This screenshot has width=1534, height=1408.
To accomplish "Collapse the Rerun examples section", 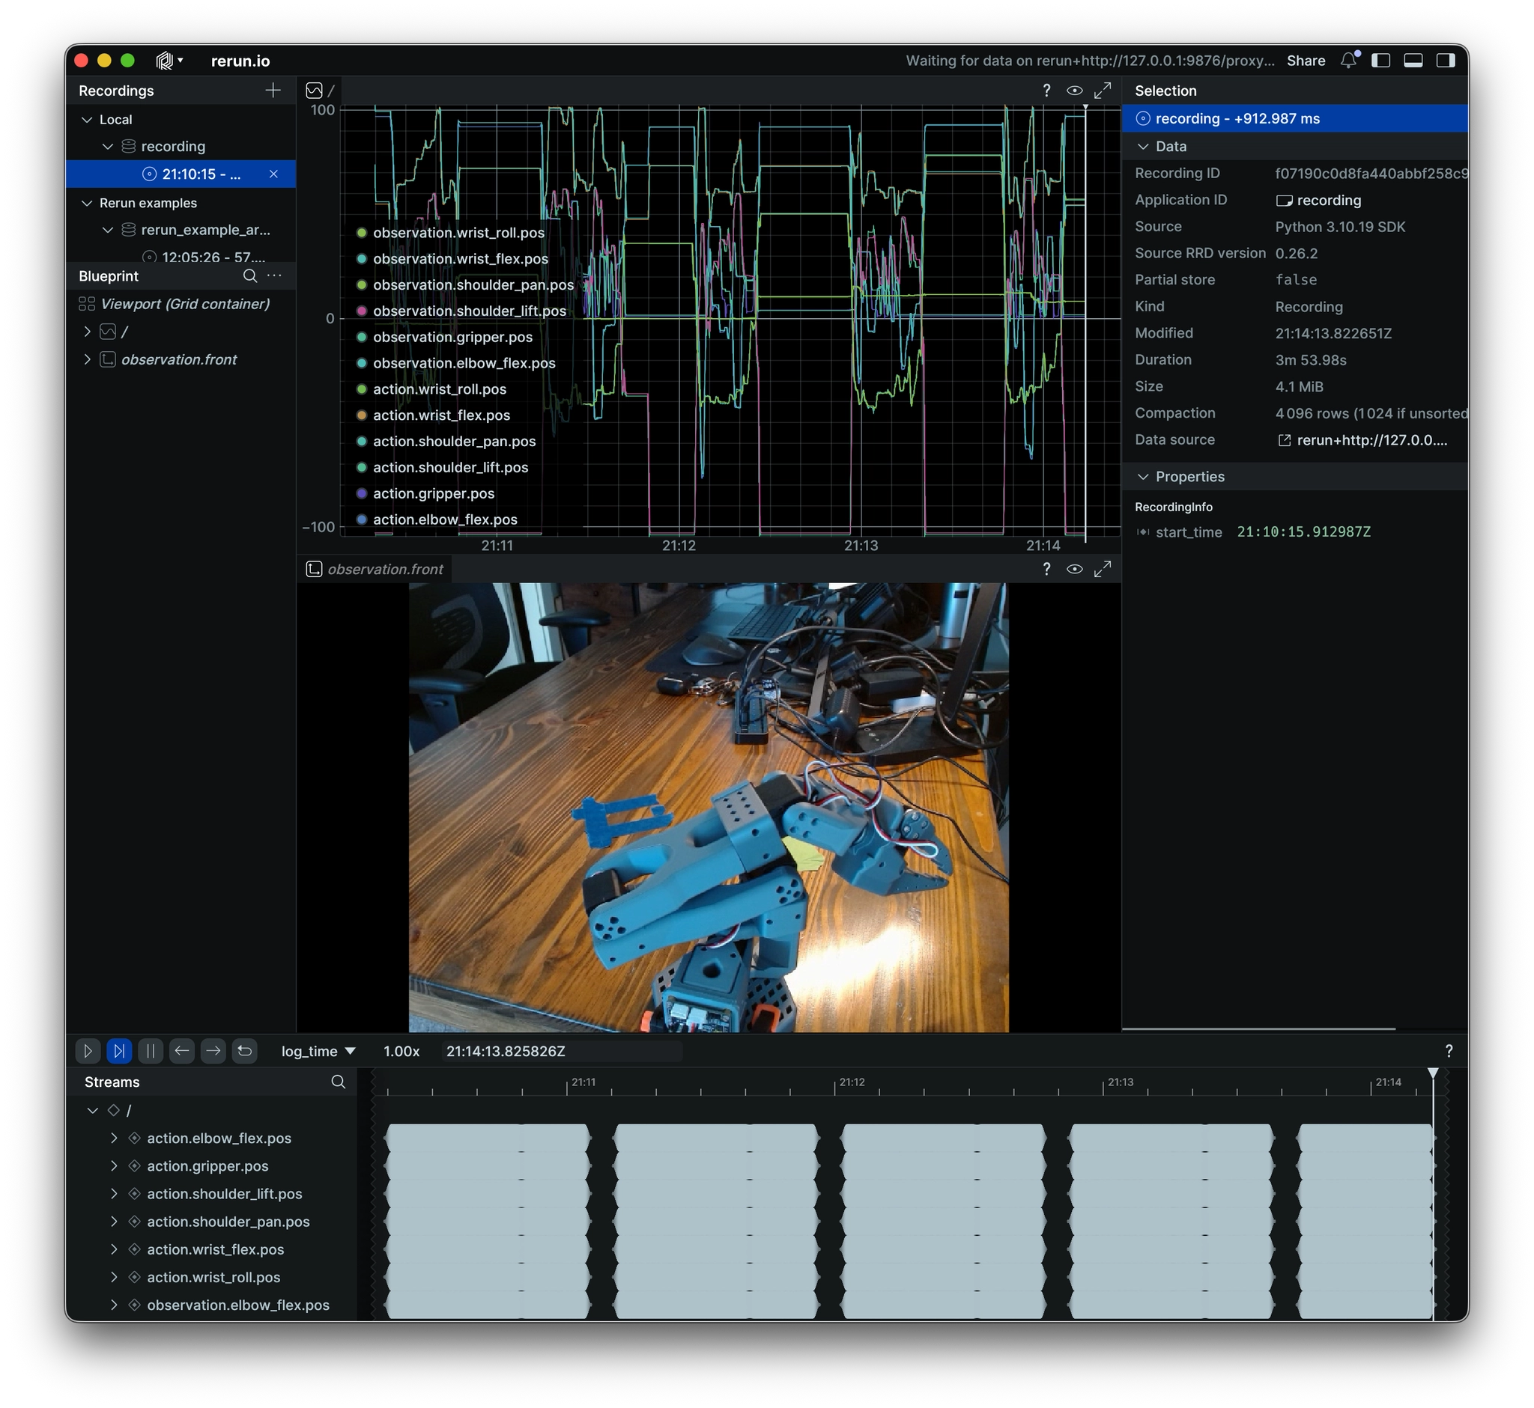I will pos(87,203).
